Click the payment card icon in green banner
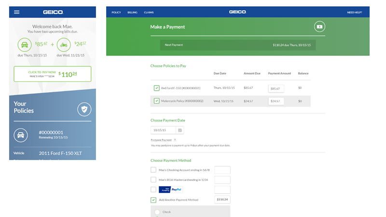386x217 pixels. 319,27
